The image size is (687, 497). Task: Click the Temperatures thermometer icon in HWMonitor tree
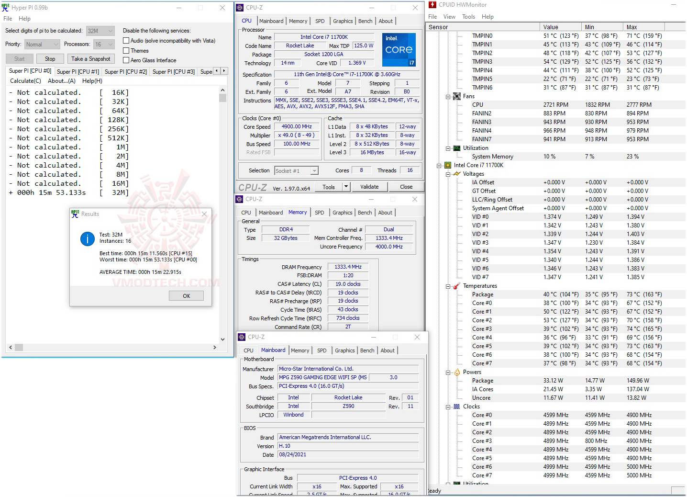pos(457,286)
